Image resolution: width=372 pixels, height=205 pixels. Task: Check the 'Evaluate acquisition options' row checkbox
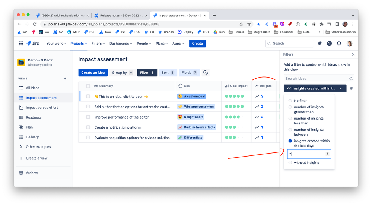pos(88,138)
